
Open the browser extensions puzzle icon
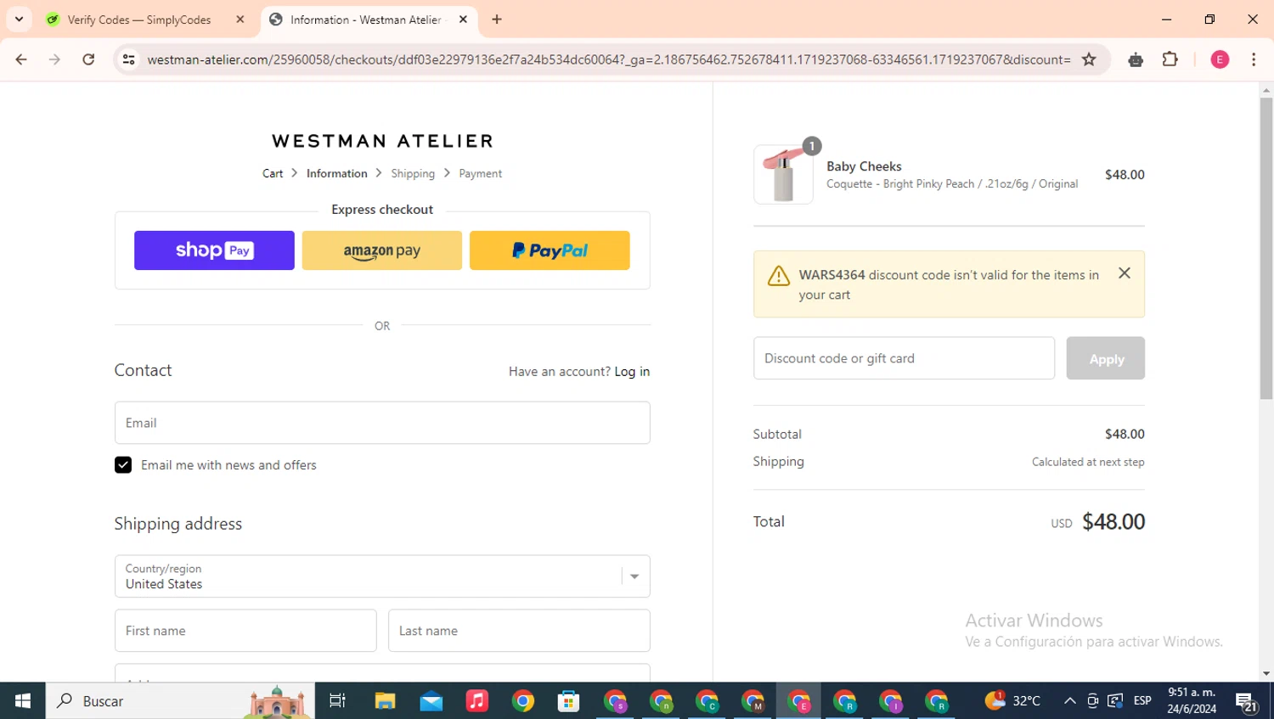[1170, 59]
